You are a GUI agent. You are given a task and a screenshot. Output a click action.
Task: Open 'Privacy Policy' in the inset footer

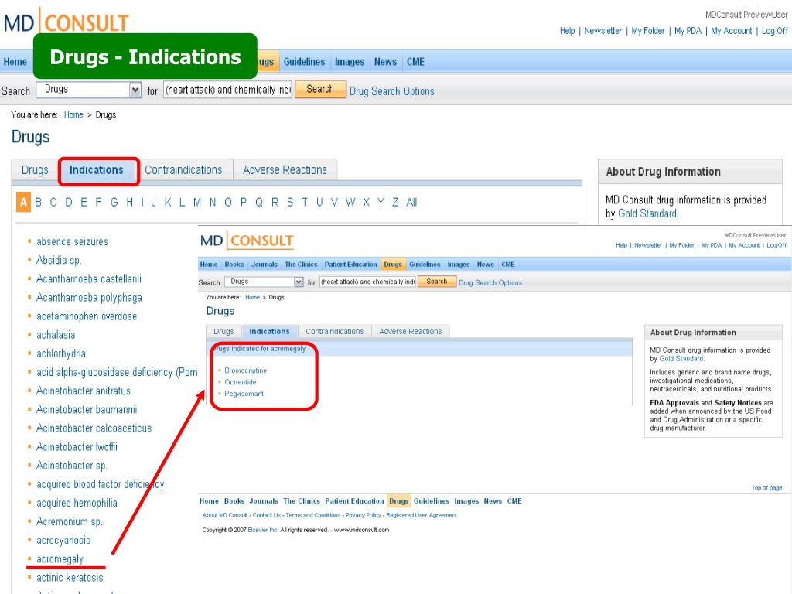coord(364,515)
